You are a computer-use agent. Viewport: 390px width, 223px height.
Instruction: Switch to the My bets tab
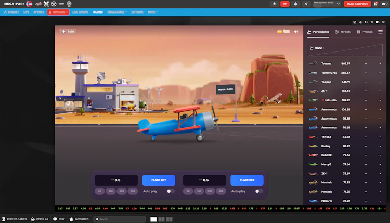(343, 32)
